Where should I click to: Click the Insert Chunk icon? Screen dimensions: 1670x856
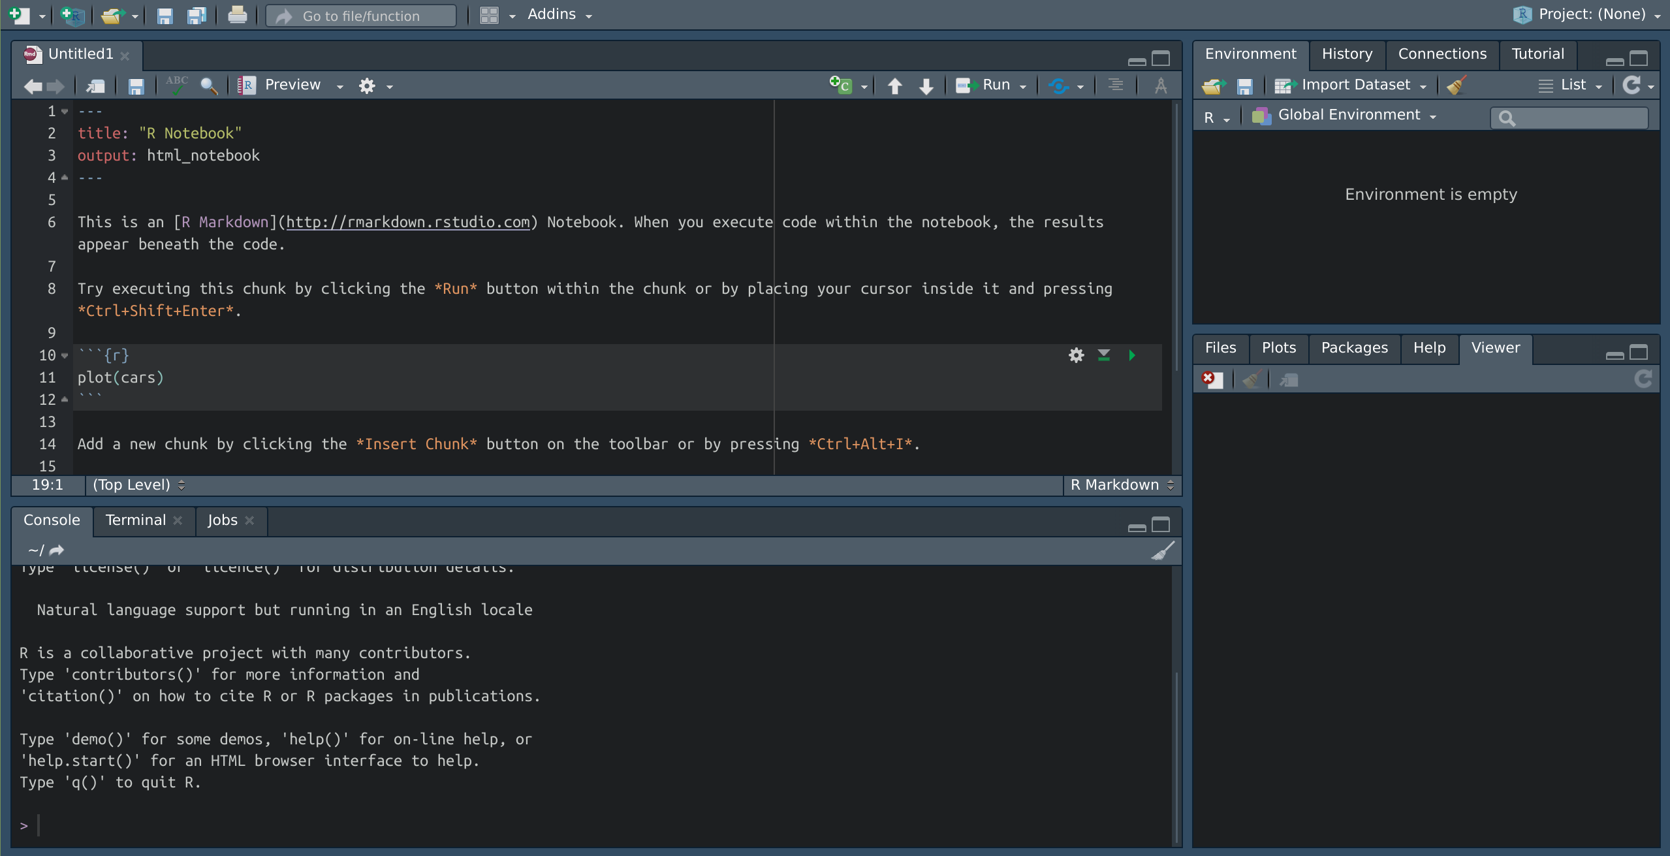(x=841, y=85)
